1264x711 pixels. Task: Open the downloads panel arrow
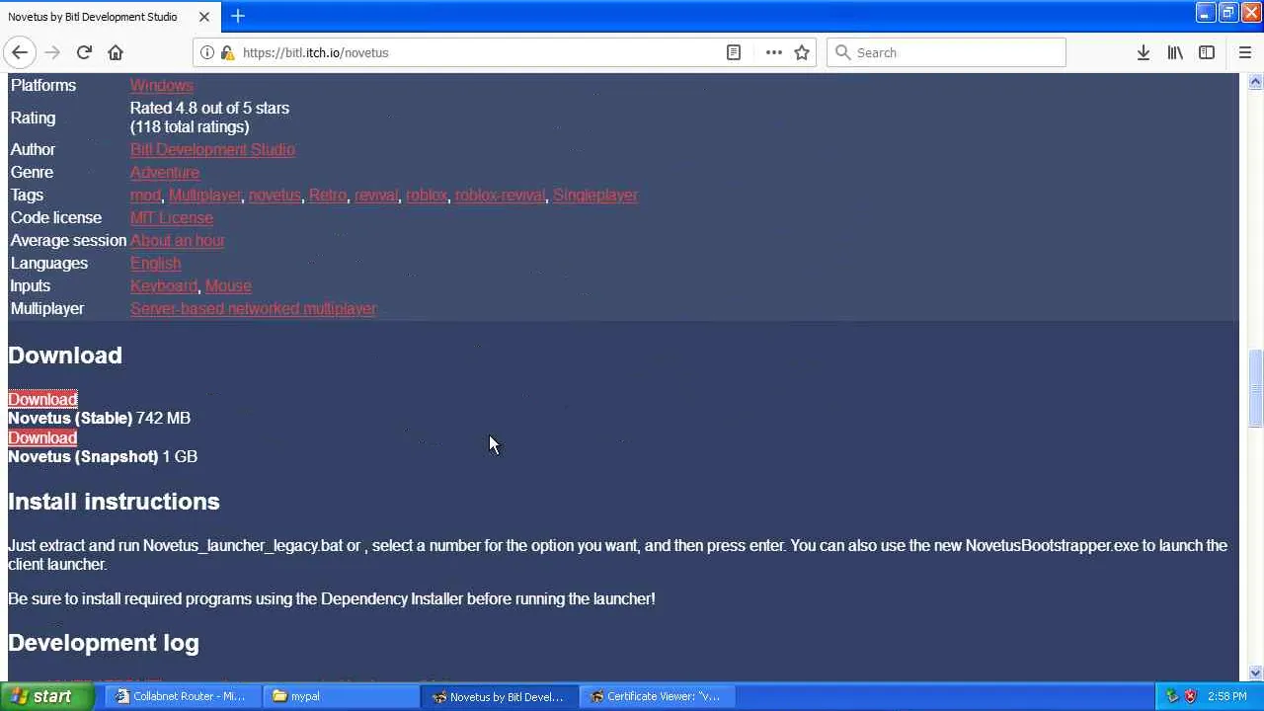(1143, 52)
